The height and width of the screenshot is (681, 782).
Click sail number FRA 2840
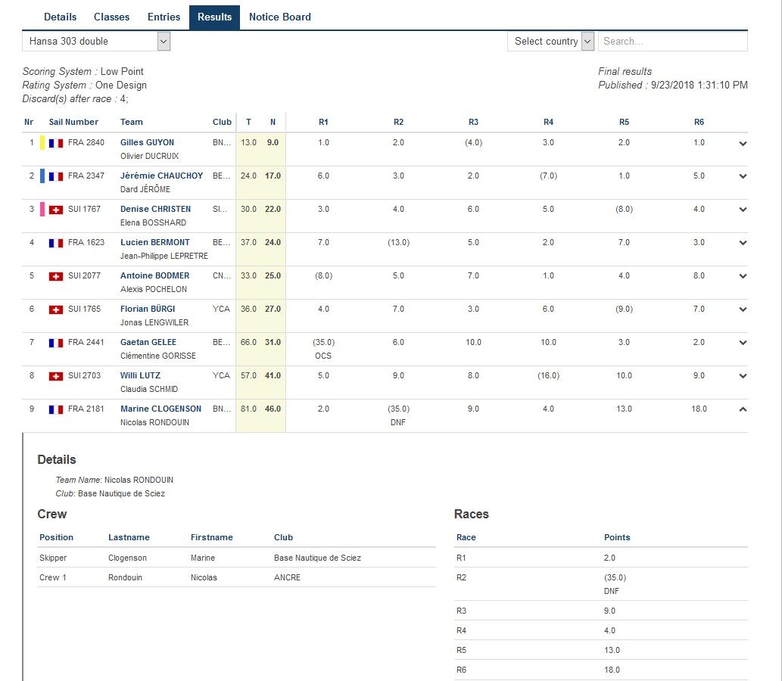[x=86, y=142]
